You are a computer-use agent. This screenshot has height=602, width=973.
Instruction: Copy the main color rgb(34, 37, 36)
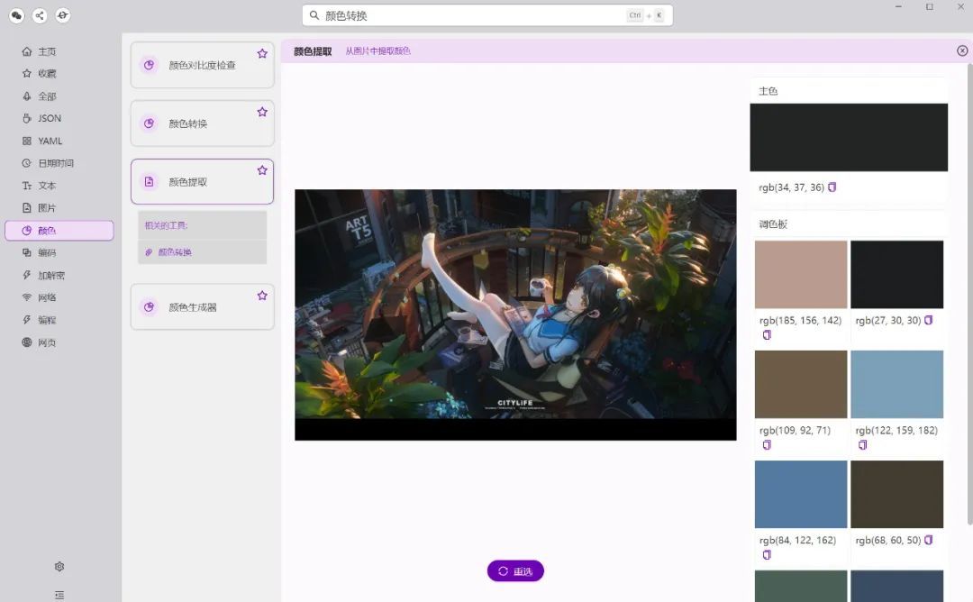[832, 187]
